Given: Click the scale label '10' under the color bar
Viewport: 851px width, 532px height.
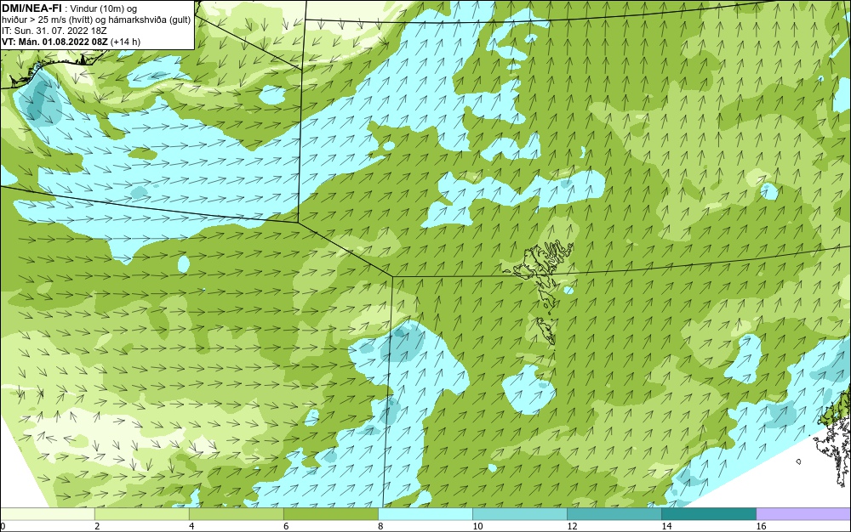Looking at the screenshot, I should click(x=477, y=526).
